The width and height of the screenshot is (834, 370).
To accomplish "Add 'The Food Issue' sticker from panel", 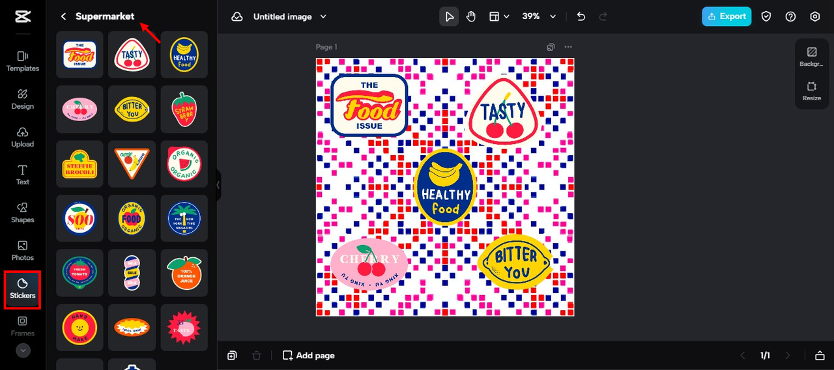I will point(79,55).
